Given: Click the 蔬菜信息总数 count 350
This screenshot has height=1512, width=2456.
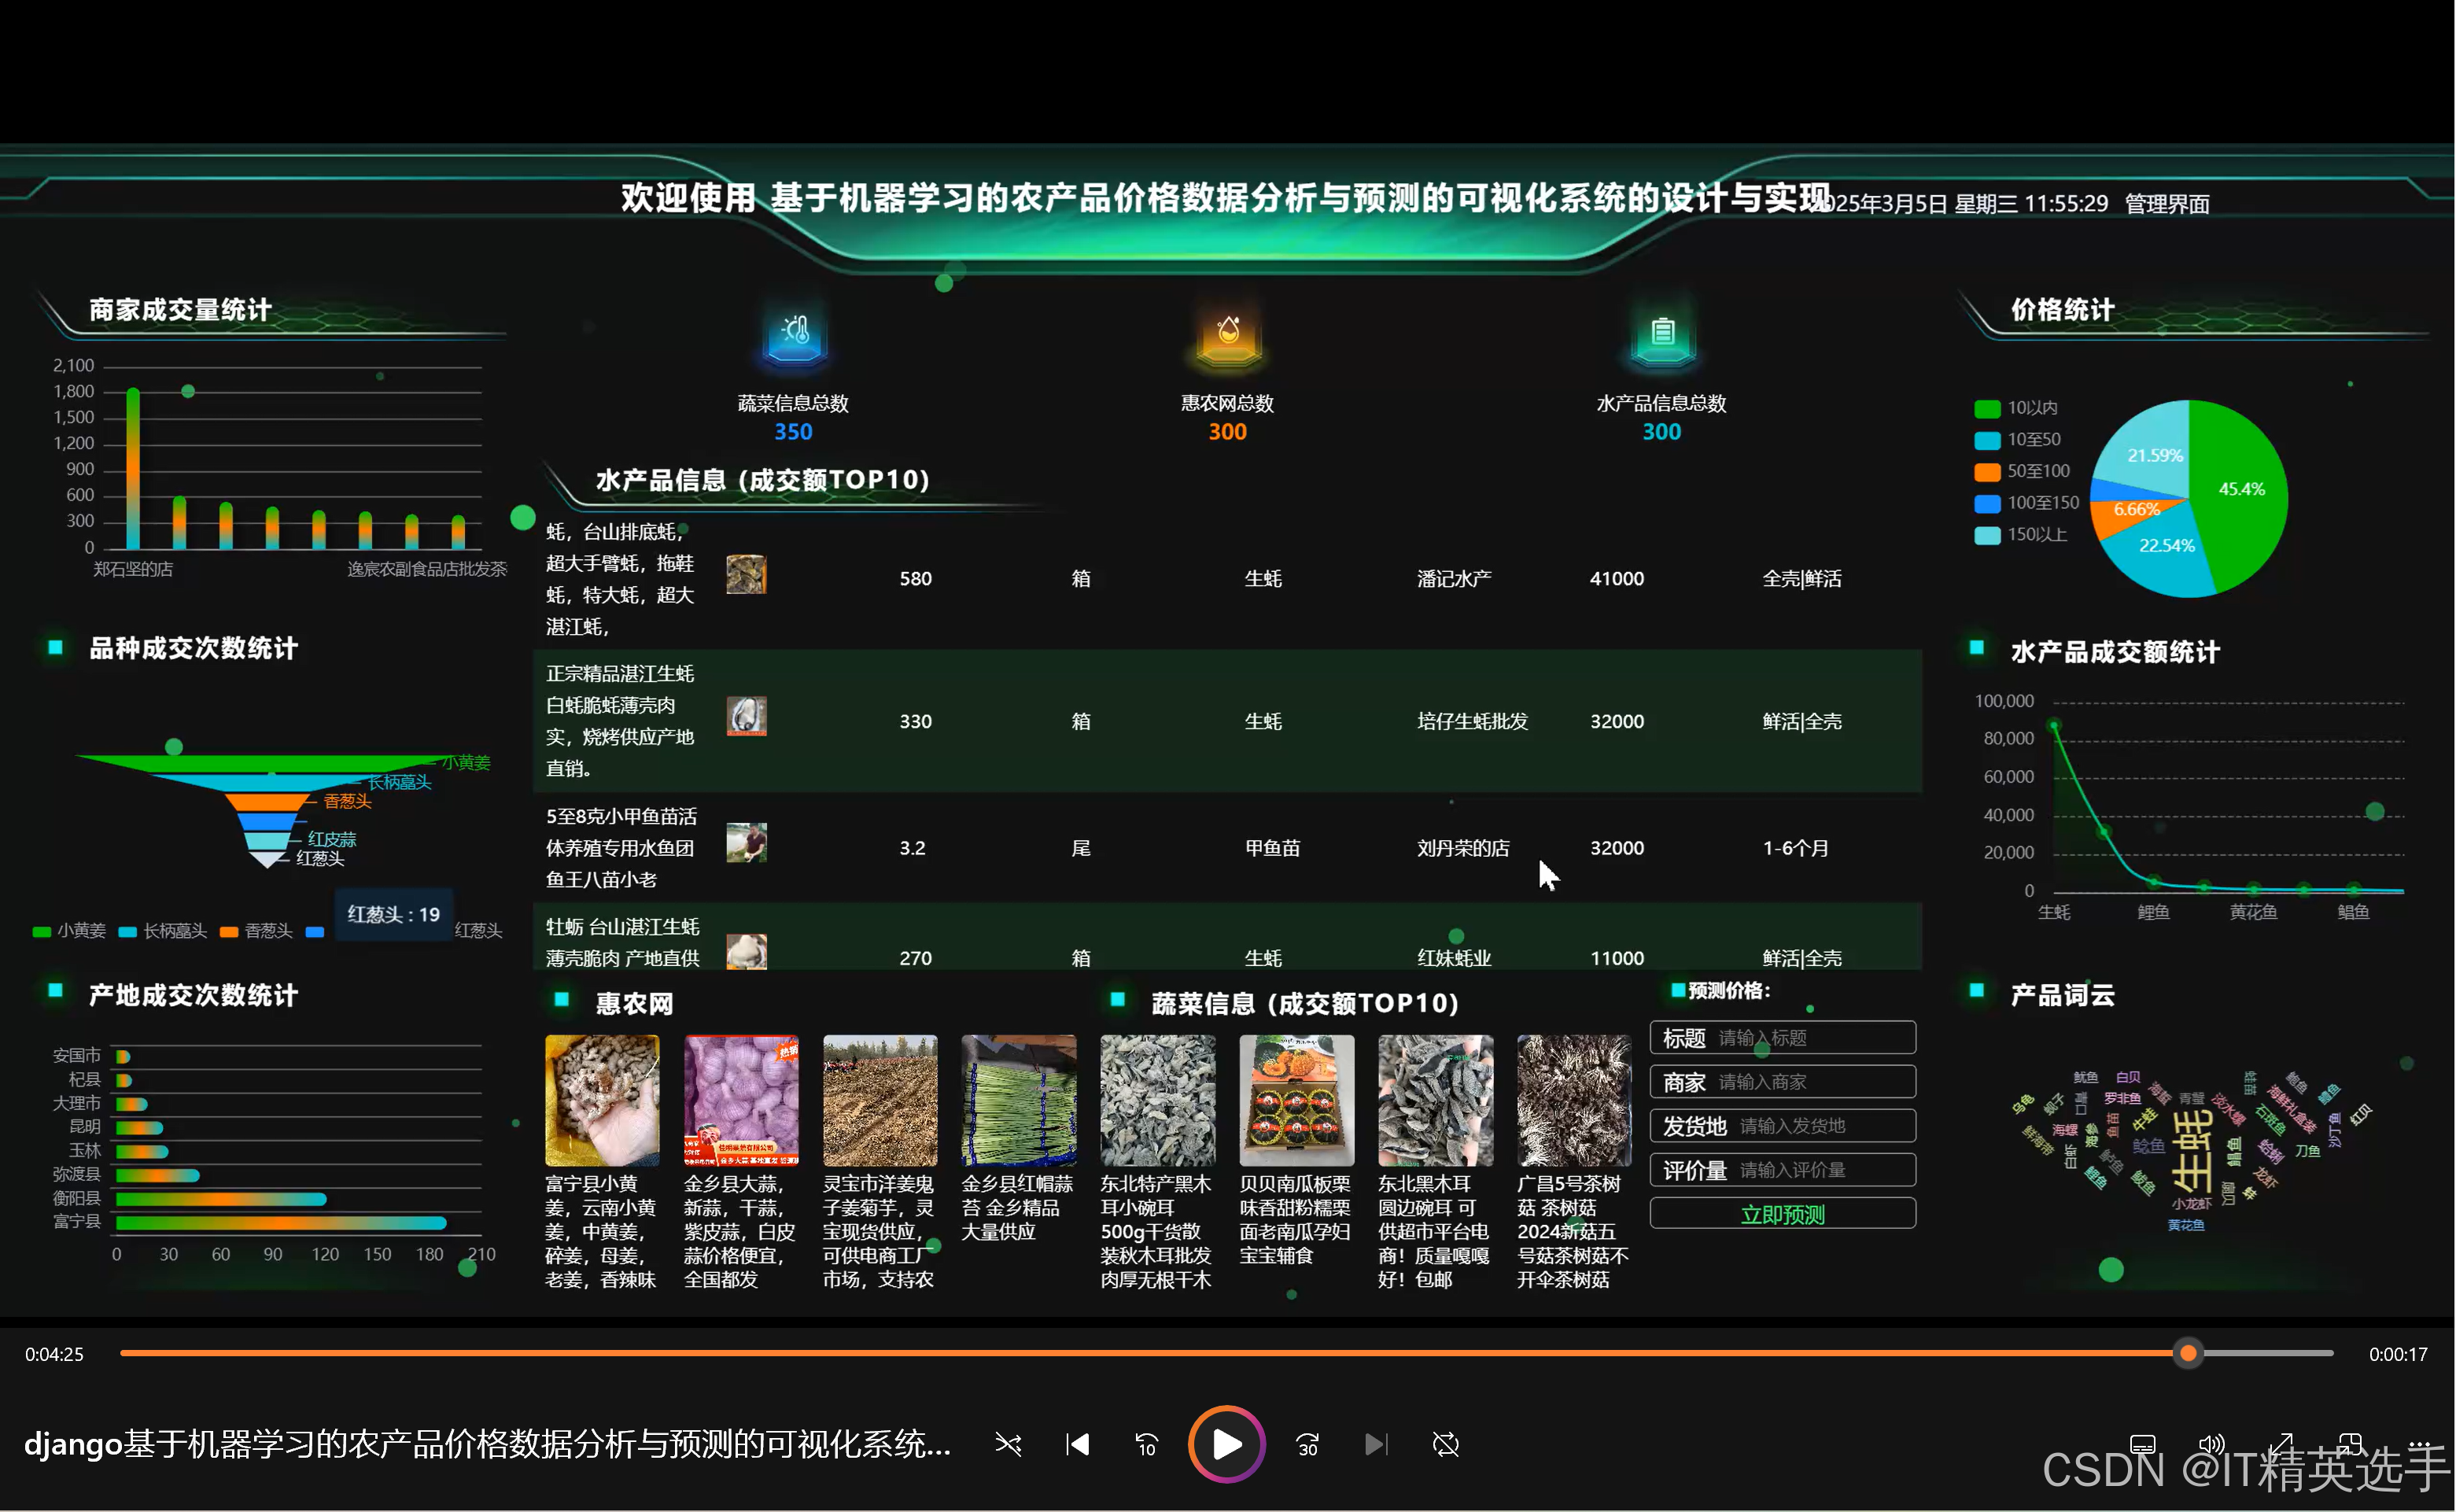Looking at the screenshot, I should point(794,432).
